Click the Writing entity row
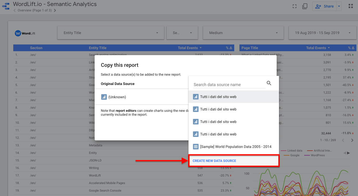Screen dimensions: 358x196 (x=124, y=168)
